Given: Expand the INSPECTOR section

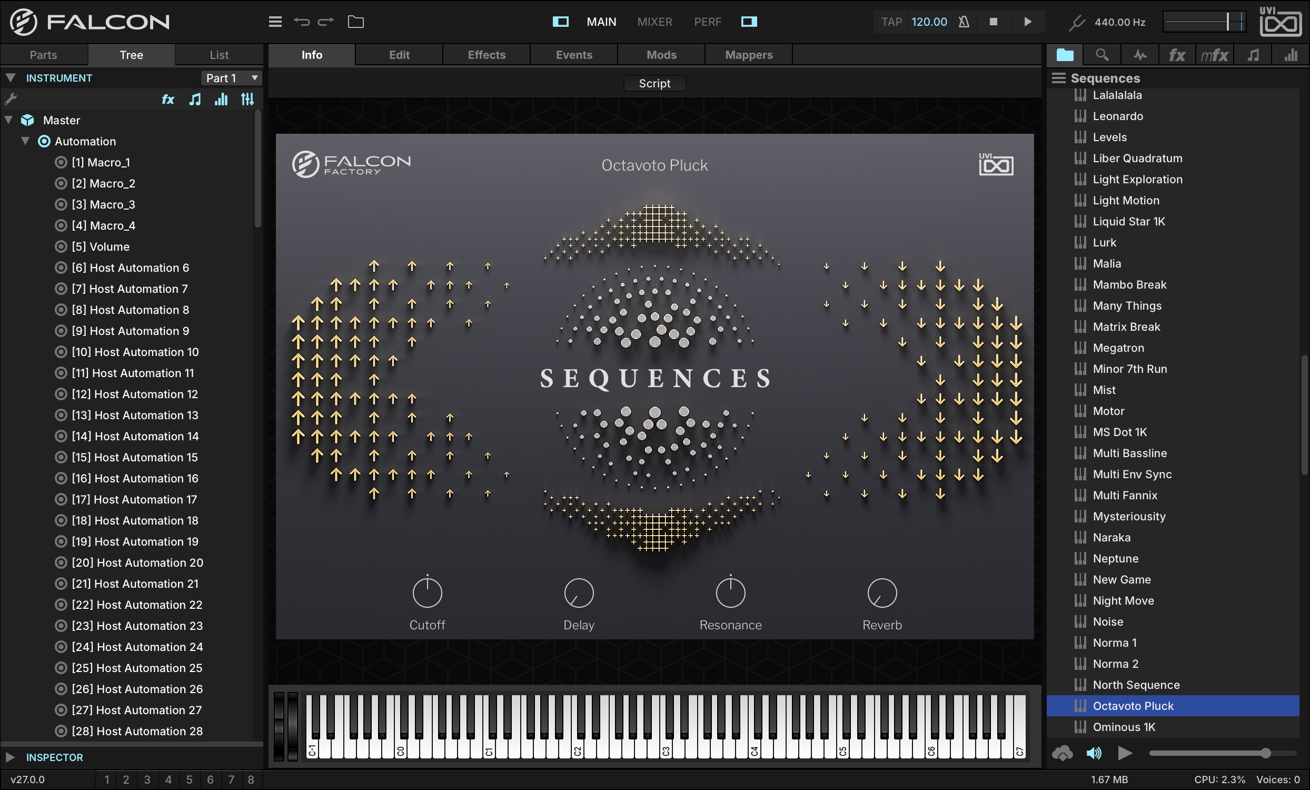Looking at the screenshot, I should tap(10, 756).
